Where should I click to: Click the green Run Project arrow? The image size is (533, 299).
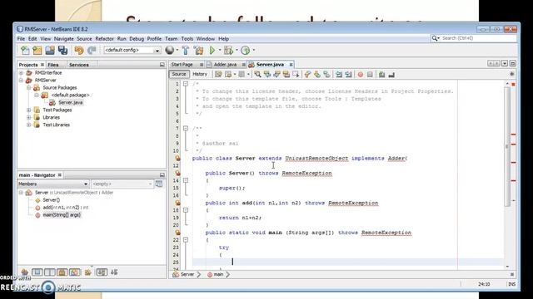[x=212, y=51]
